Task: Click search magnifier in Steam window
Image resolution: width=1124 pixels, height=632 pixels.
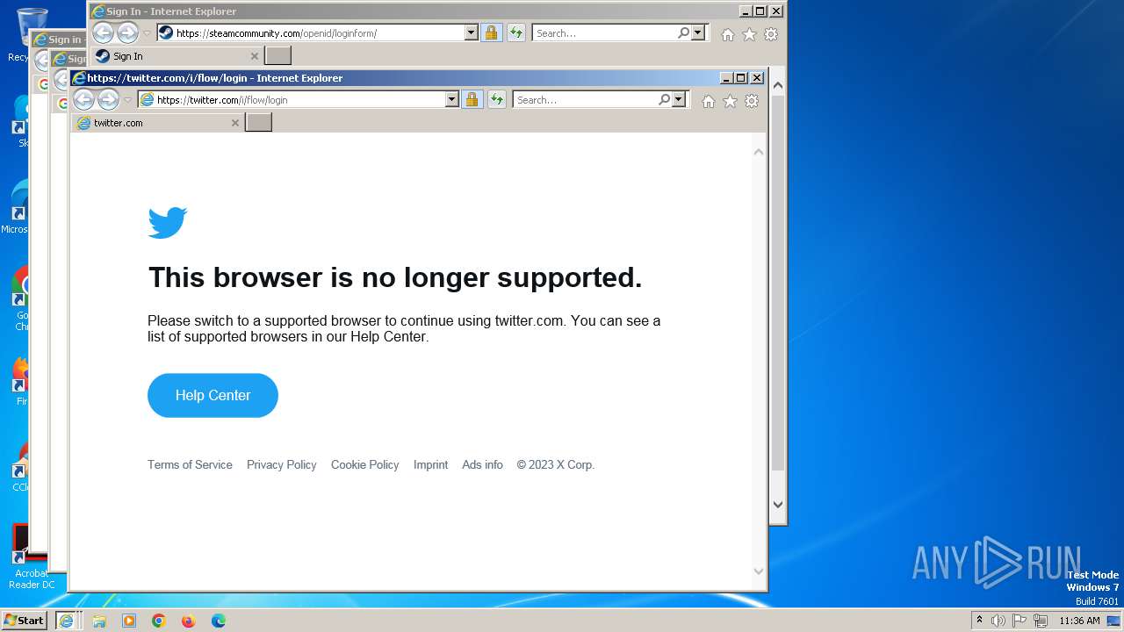Action: [684, 33]
